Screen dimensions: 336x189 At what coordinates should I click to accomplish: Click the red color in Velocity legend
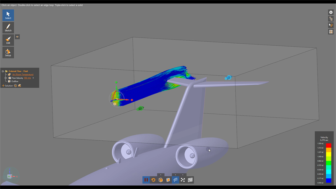(x=328, y=145)
